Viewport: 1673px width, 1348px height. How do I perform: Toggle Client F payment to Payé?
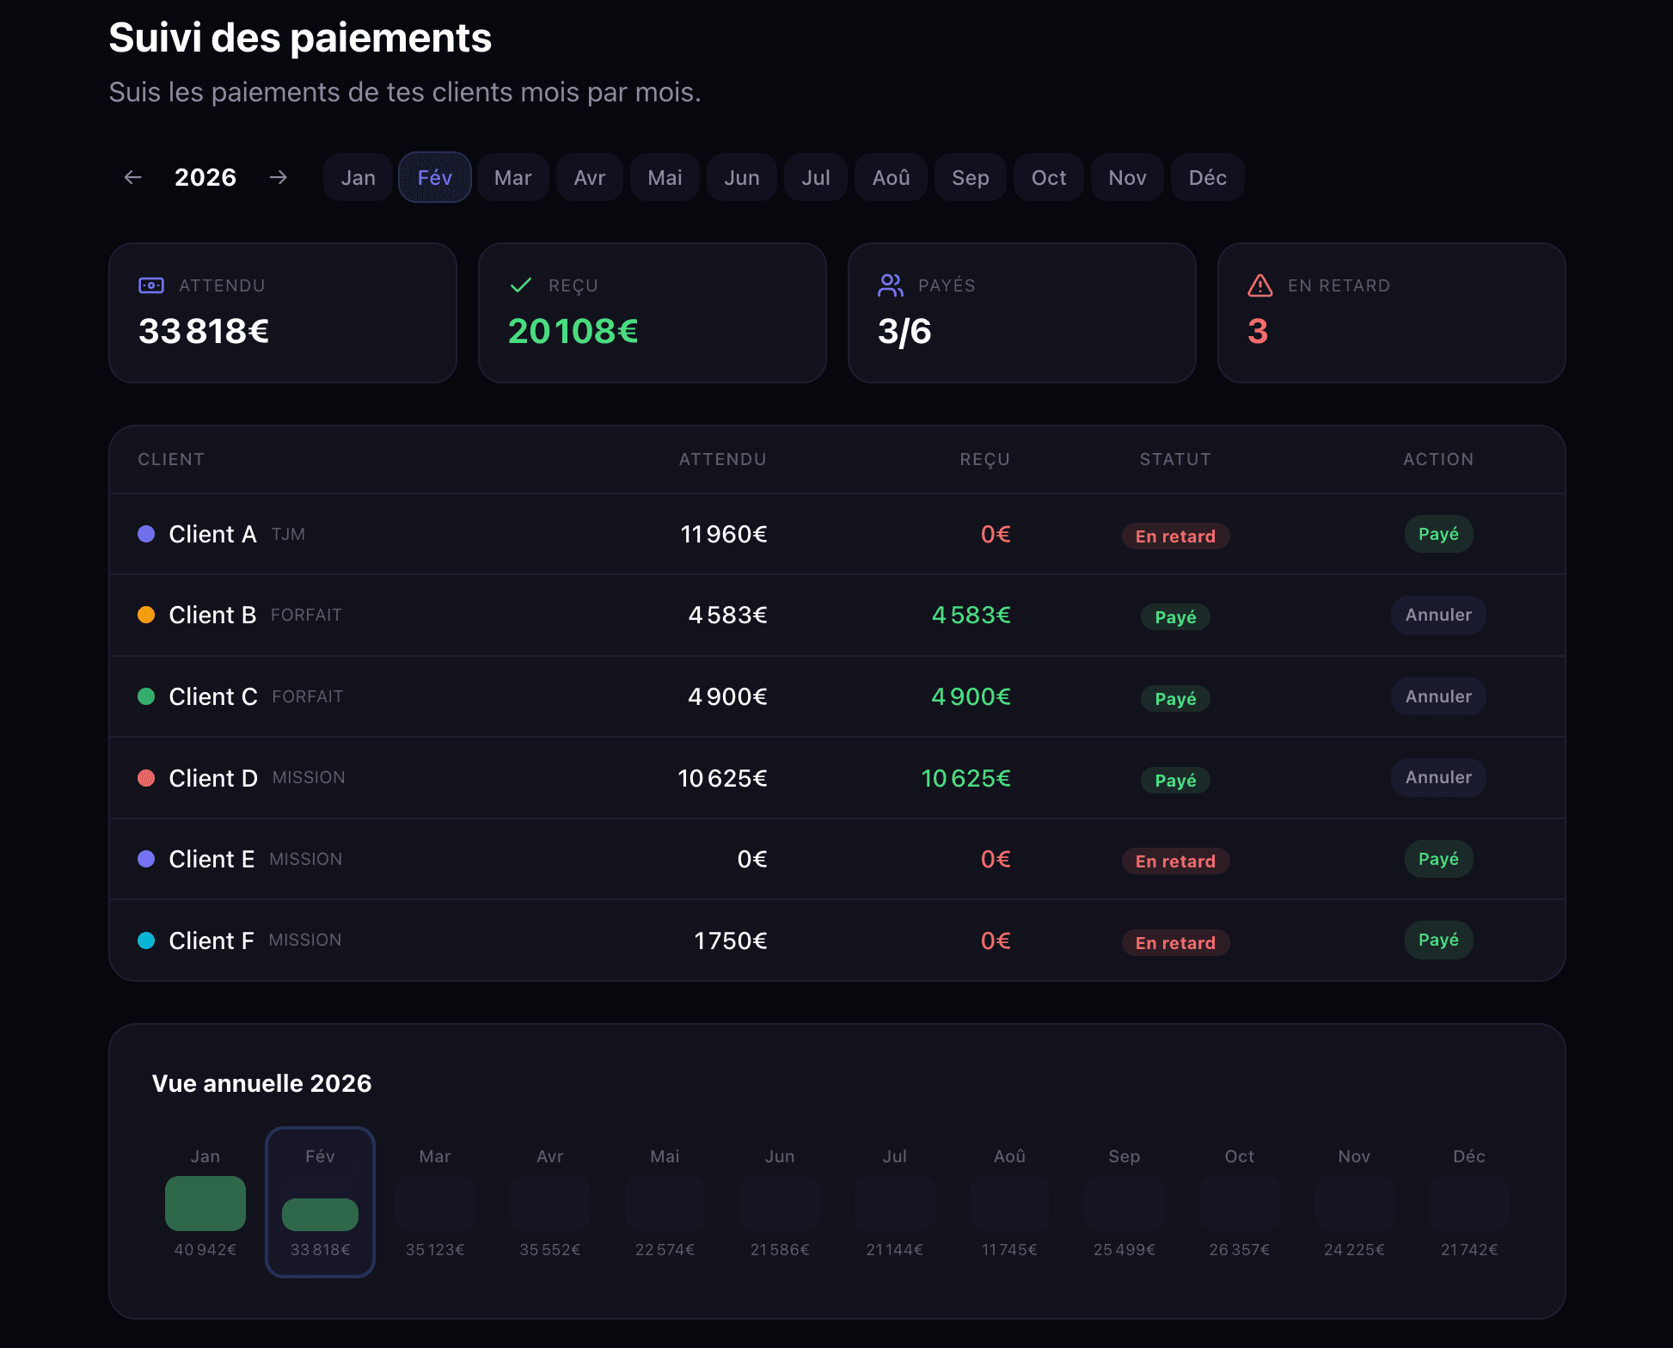pyautogui.click(x=1437, y=940)
